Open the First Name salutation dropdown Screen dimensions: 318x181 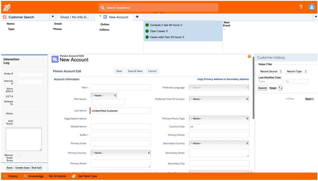click(104, 95)
